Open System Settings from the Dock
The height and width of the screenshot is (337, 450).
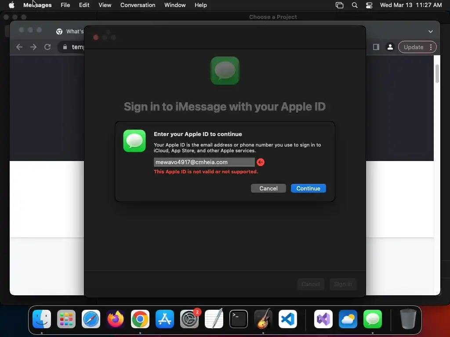click(189, 319)
